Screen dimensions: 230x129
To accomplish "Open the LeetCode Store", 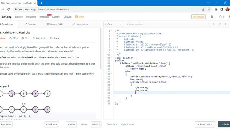I will click(79, 17).
